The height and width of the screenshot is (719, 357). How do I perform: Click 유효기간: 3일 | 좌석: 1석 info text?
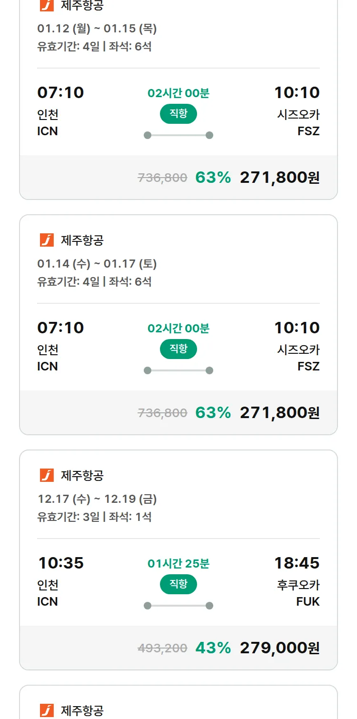coord(94,517)
